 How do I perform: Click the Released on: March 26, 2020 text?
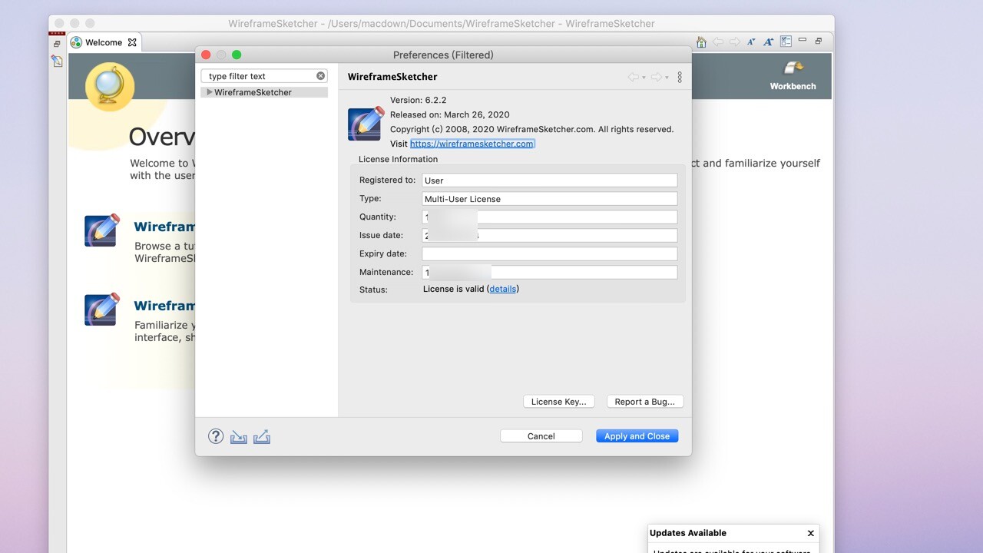tap(450, 114)
